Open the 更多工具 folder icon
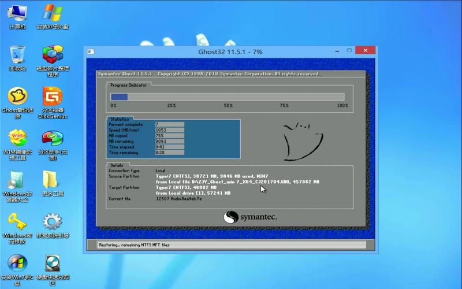Screen dimensions: 462x289 tap(50, 180)
